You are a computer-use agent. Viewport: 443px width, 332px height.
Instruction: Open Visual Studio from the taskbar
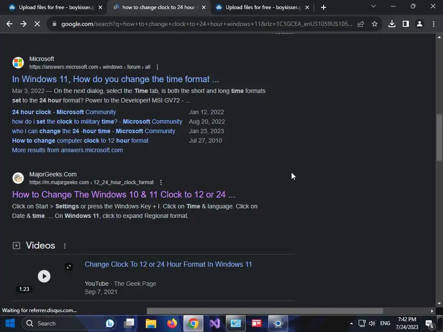pos(215,323)
